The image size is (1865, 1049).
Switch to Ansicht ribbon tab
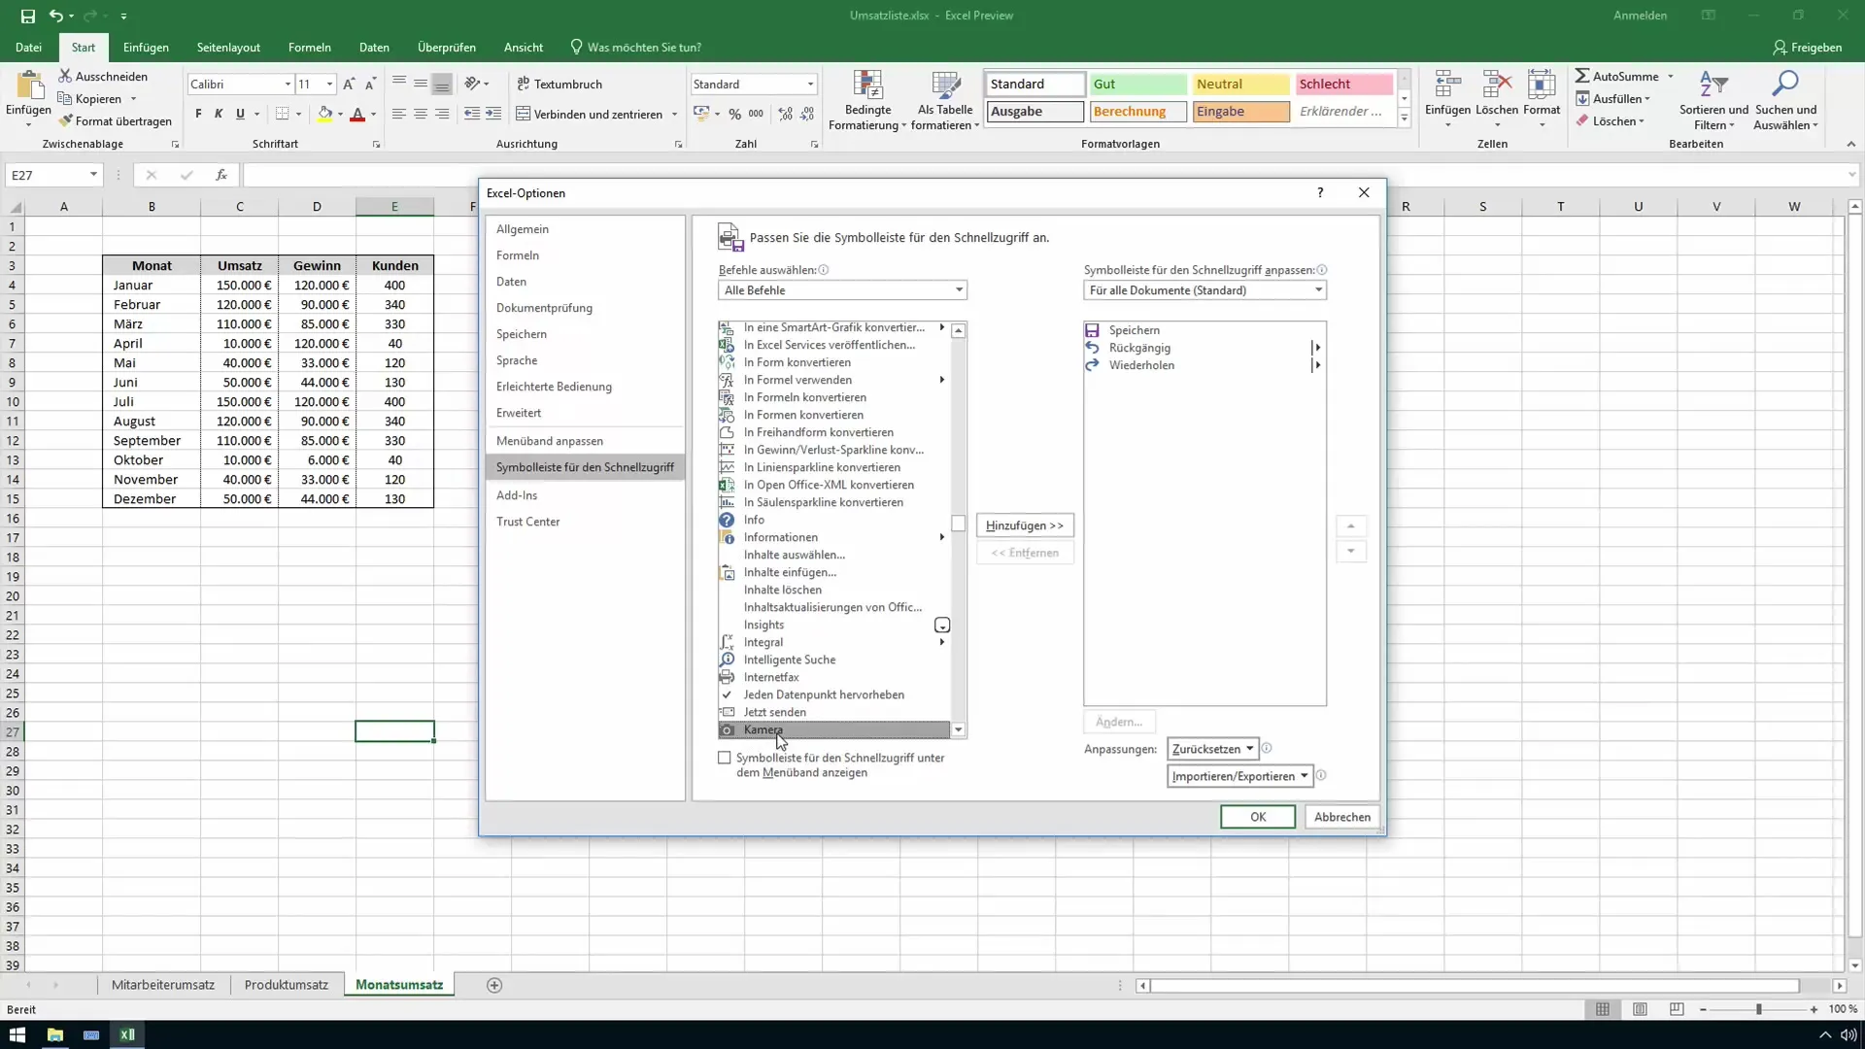coord(524,47)
